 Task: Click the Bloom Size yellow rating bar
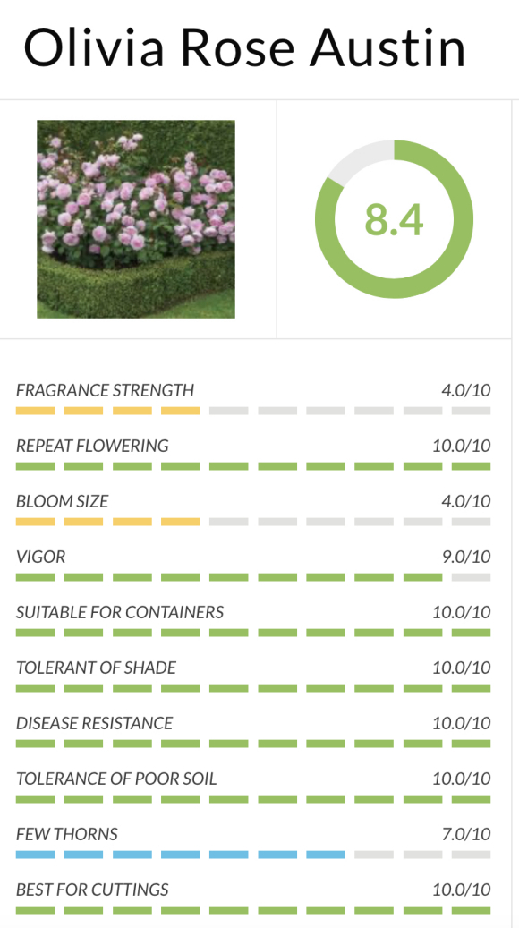click(253, 522)
